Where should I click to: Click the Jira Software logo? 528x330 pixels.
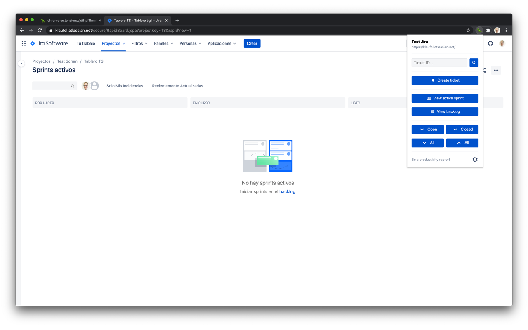pyautogui.click(x=49, y=43)
